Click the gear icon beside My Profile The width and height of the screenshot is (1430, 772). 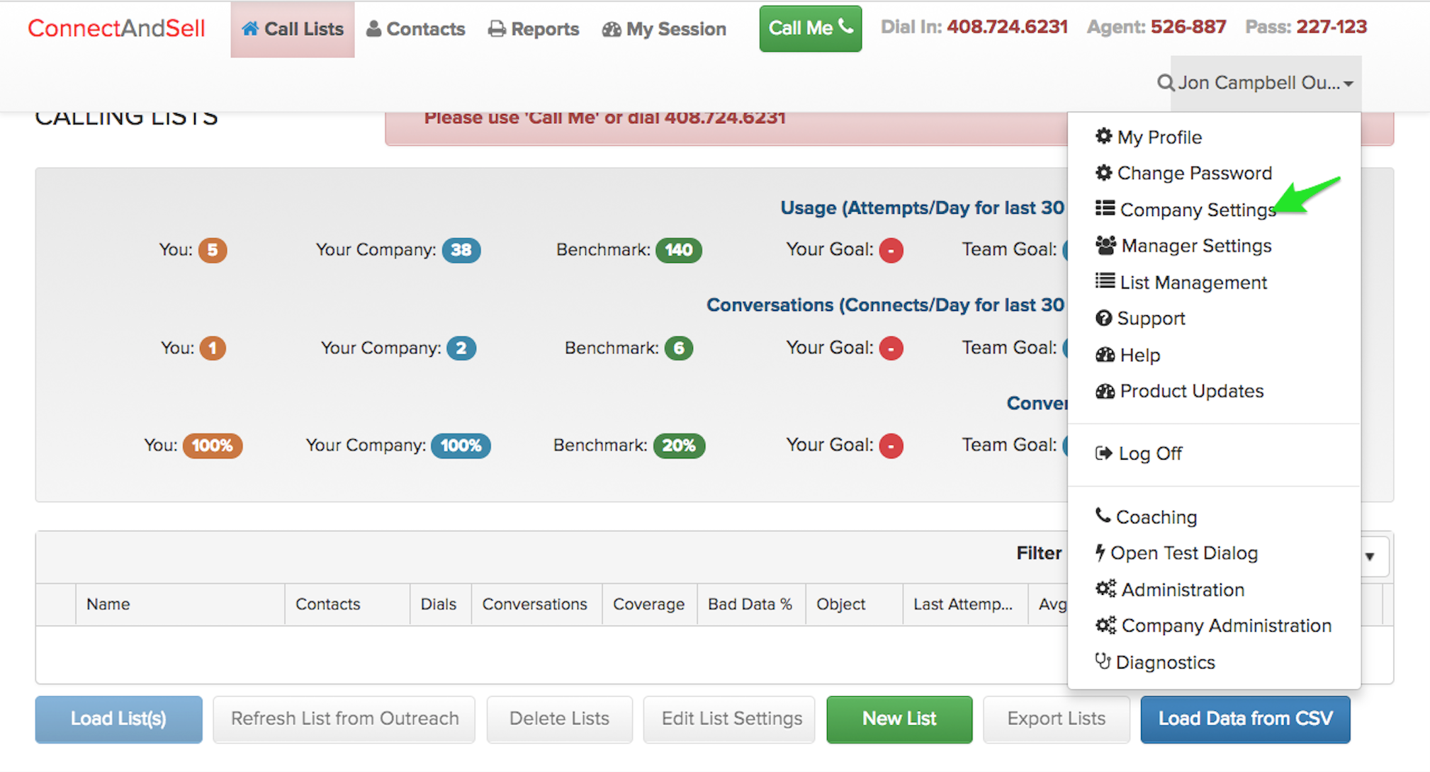(x=1103, y=137)
